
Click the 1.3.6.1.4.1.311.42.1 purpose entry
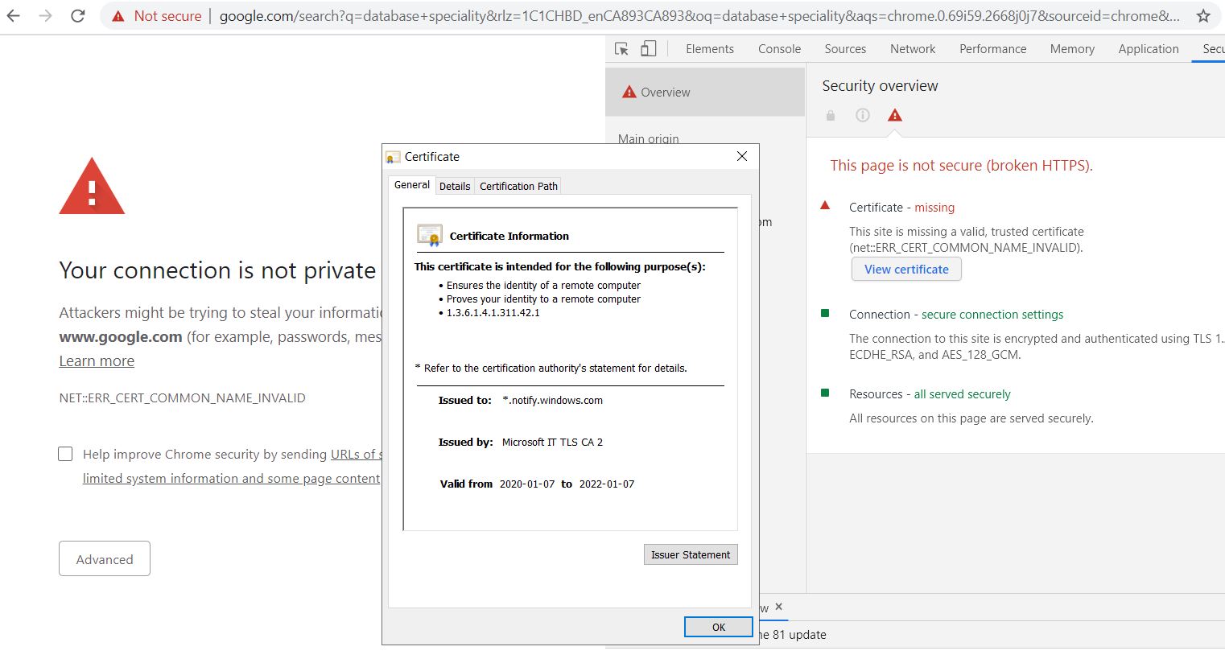point(493,312)
